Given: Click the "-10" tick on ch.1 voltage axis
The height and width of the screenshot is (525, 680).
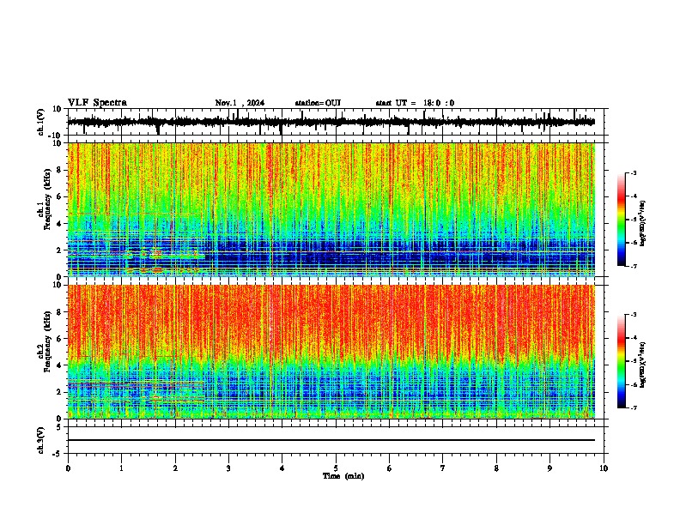Looking at the screenshot, I should click(56, 136).
